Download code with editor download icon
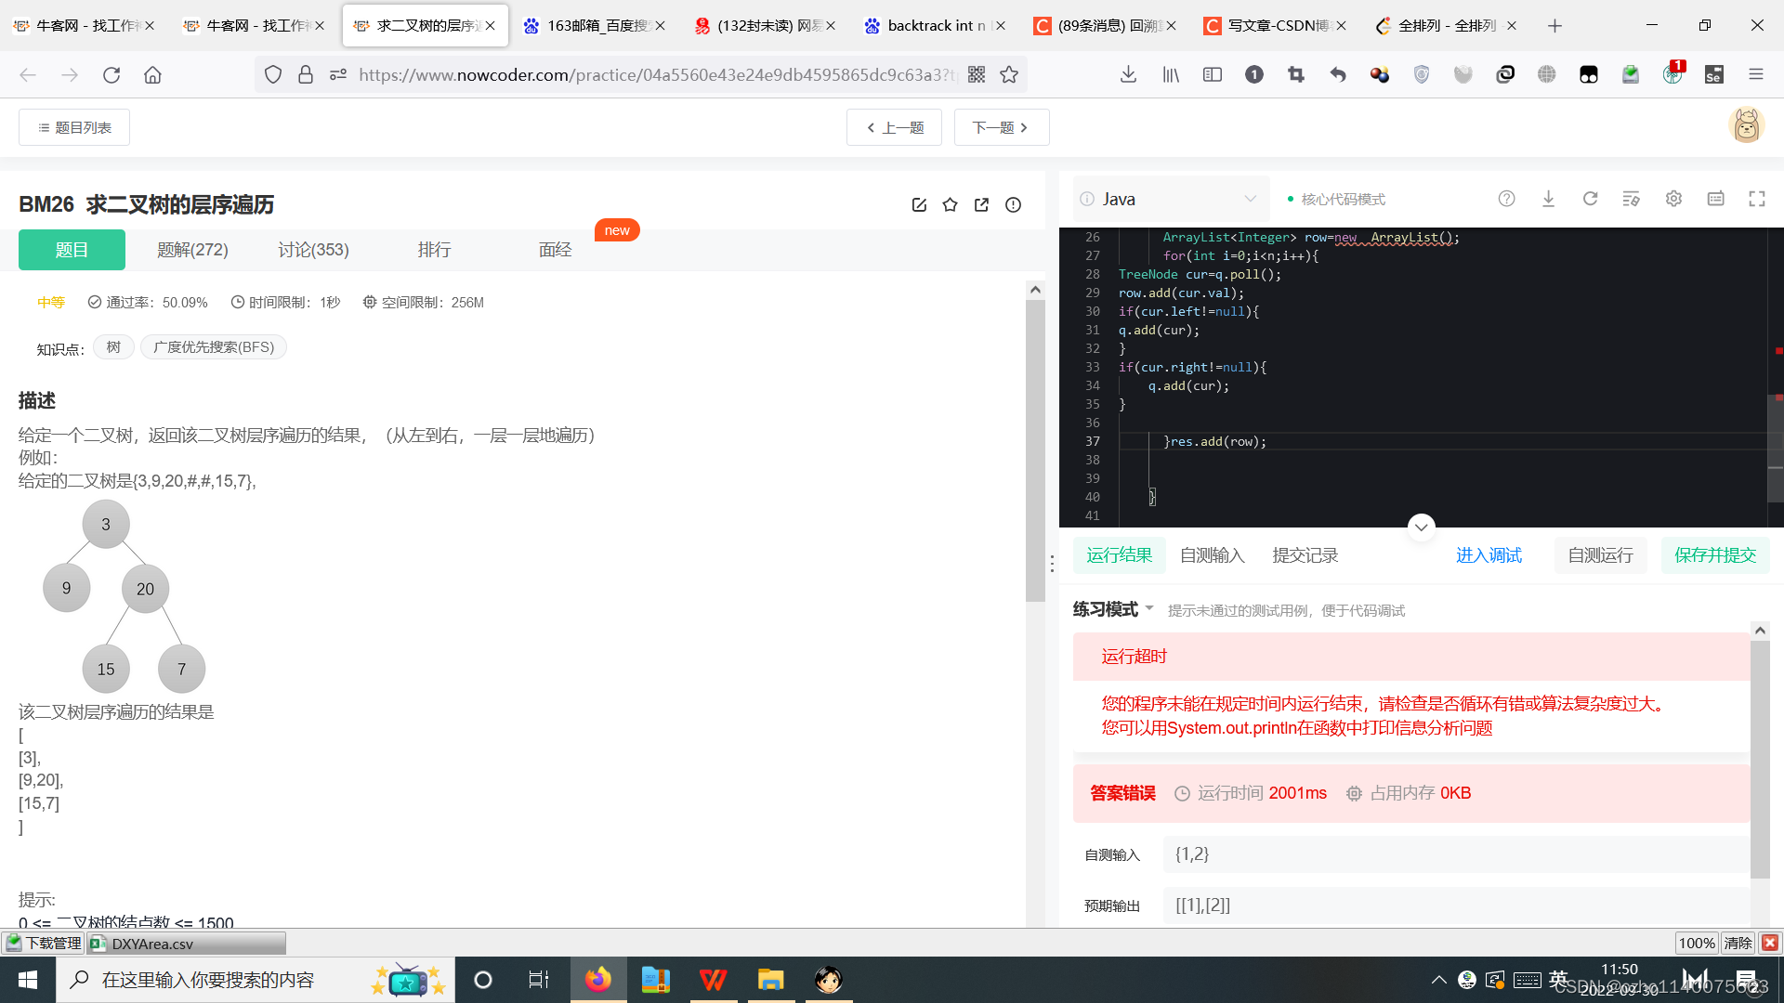The width and height of the screenshot is (1784, 1003). [x=1549, y=199]
